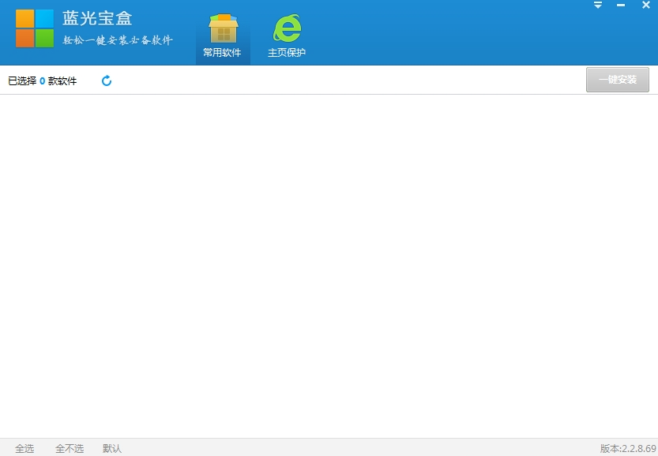Click the four-colored squares app logo

[35, 28]
